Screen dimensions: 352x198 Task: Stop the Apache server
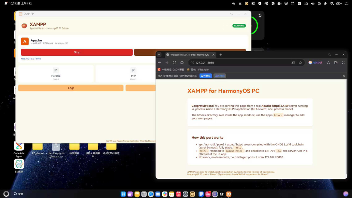(x=77, y=52)
